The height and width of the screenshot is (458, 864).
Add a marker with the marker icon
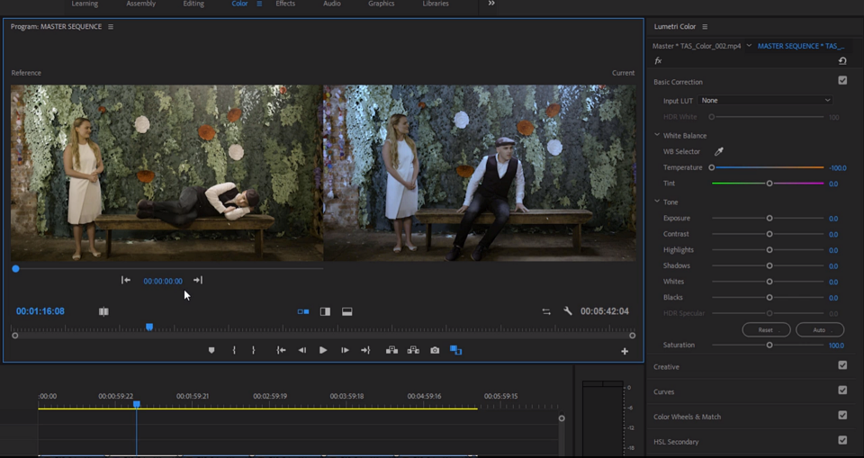point(211,350)
